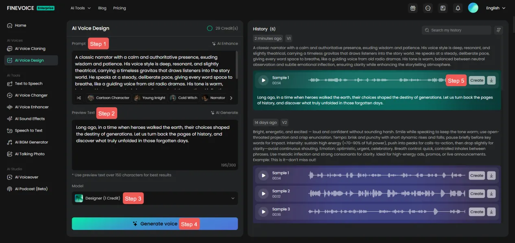Launch the AI Sound Effects tool
Viewport: 515px width, 243px height.
coord(31,119)
